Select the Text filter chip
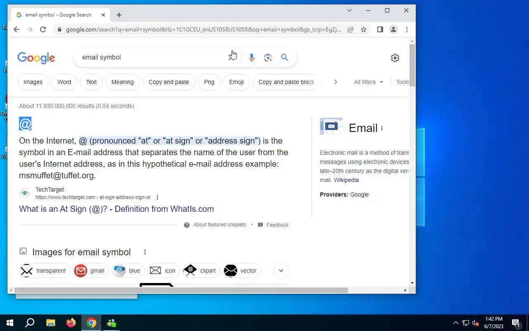Image resolution: width=529 pixels, height=331 pixels. click(x=91, y=82)
